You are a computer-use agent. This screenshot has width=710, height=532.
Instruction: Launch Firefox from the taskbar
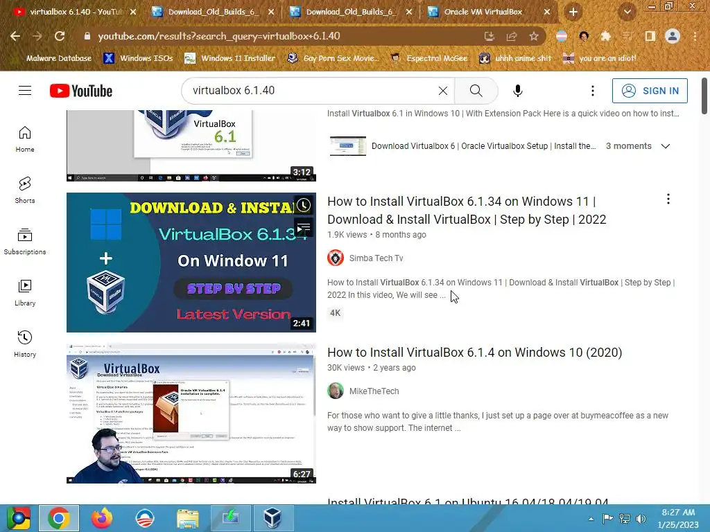click(102, 518)
